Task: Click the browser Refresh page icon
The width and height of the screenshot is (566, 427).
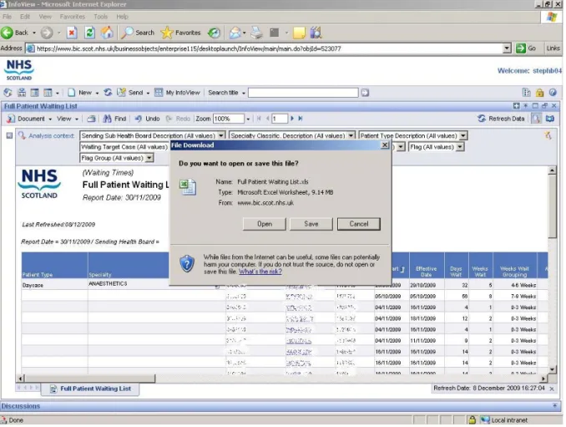Action: coord(89,33)
